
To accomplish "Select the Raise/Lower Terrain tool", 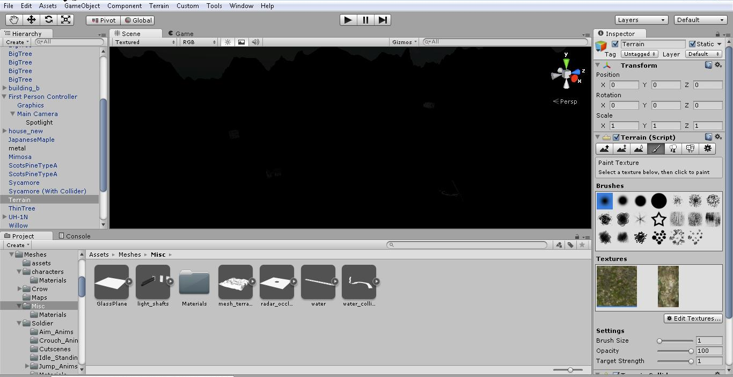I will (604, 149).
